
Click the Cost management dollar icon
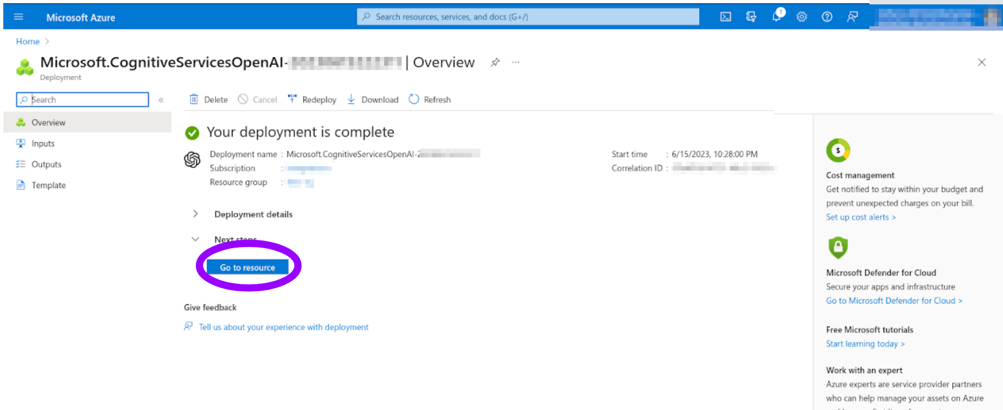pyautogui.click(x=838, y=150)
